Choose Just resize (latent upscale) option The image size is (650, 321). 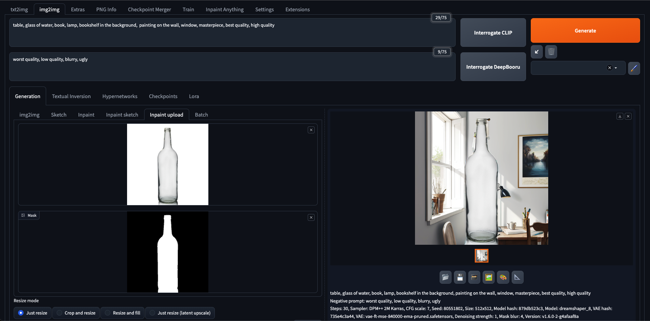click(x=180, y=313)
